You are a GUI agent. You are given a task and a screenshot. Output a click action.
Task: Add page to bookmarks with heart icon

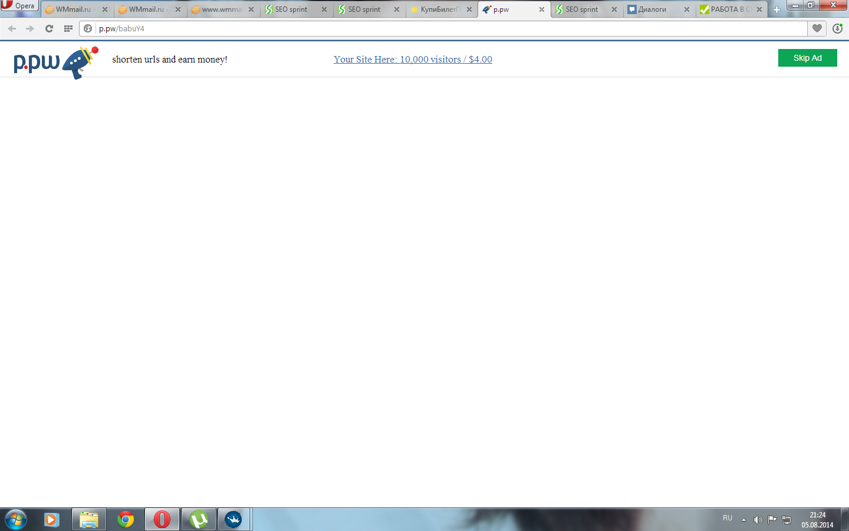[817, 28]
